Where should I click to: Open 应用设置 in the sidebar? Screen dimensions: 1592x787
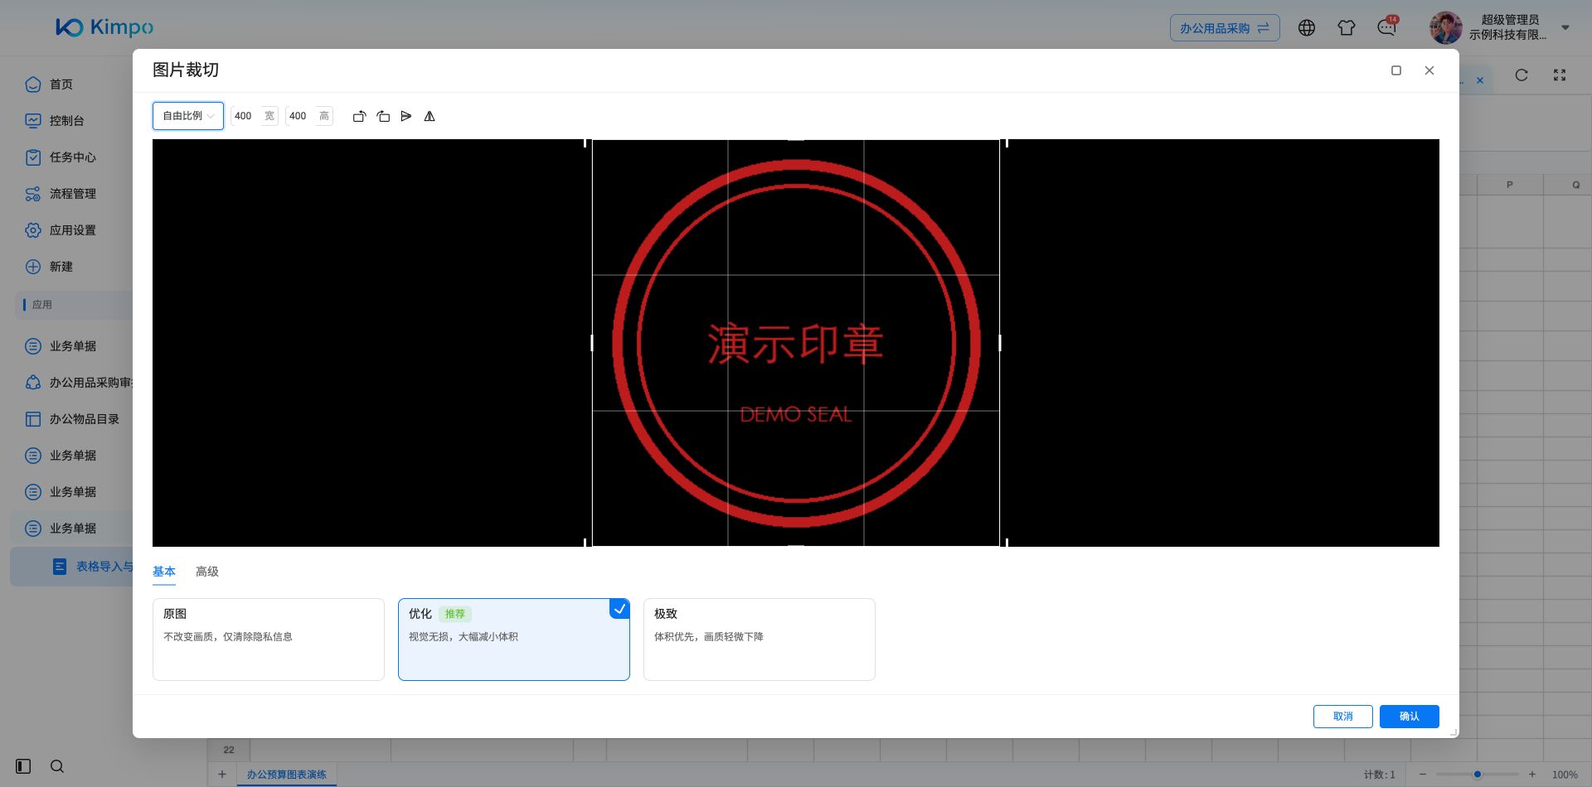point(72,230)
